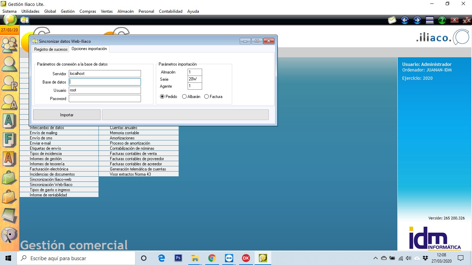Click the tile windows horizontally icon
The image size is (472, 265).
point(429,20)
